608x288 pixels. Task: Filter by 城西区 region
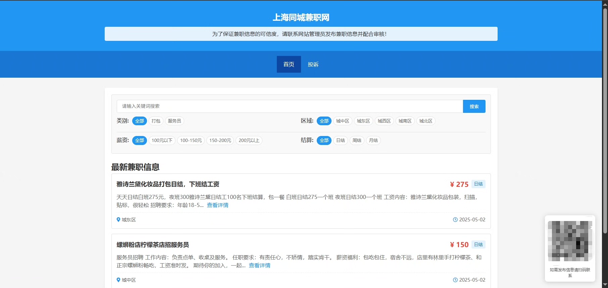pos(384,121)
